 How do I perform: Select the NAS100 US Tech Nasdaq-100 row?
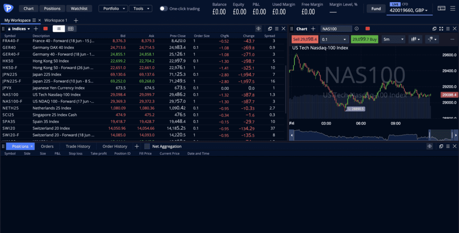click(x=143, y=95)
